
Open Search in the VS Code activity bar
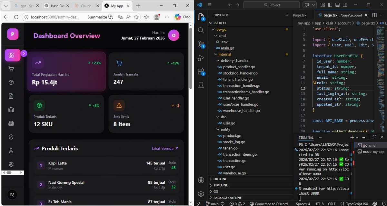point(201,30)
